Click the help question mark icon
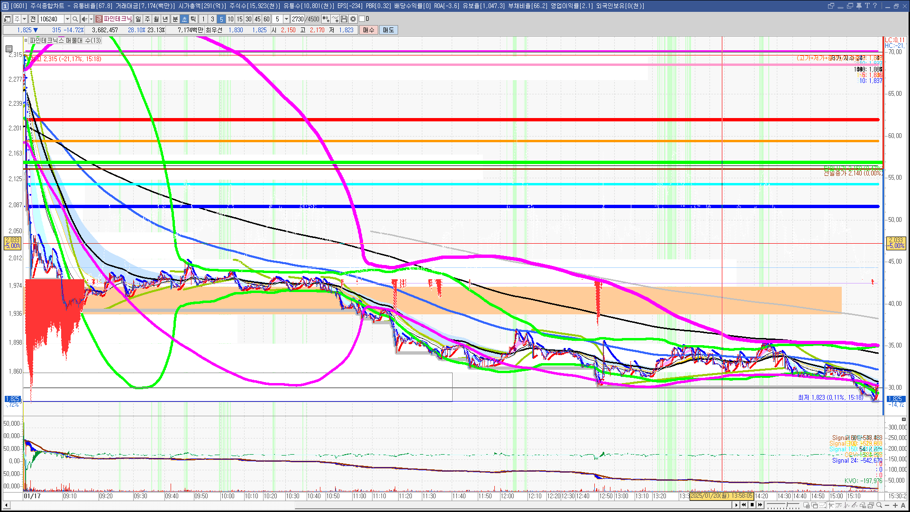 (x=875, y=6)
